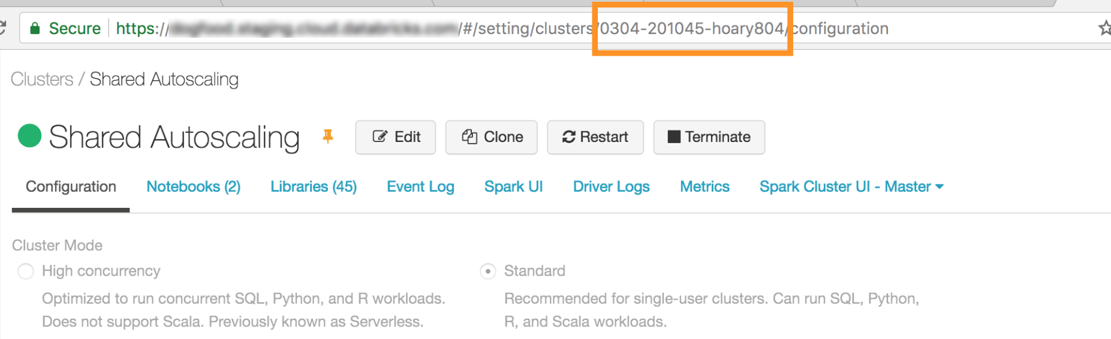Open the Libraries (45) tab

[314, 187]
